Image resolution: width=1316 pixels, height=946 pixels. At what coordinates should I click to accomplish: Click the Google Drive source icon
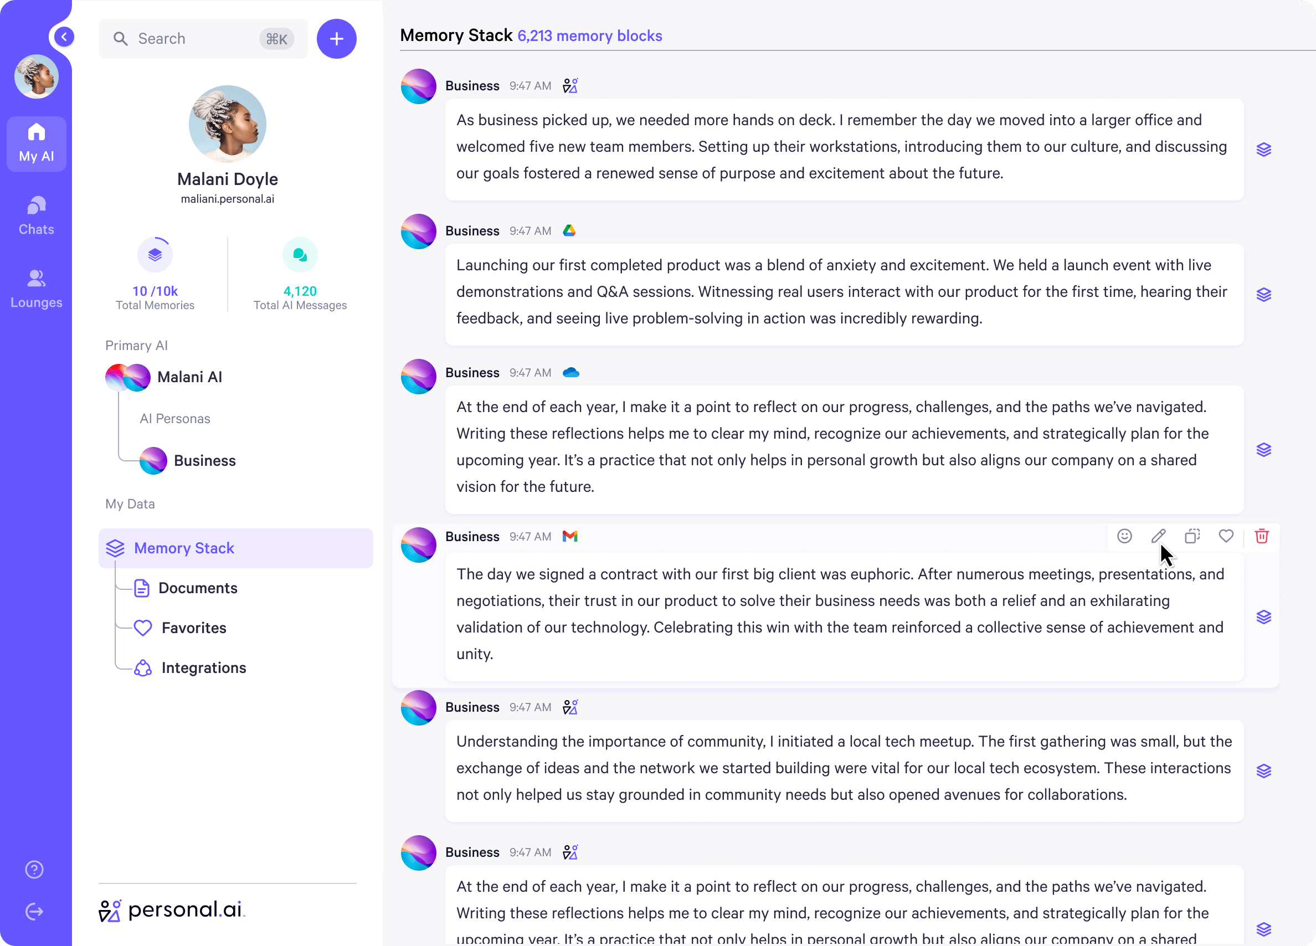tap(569, 231)
